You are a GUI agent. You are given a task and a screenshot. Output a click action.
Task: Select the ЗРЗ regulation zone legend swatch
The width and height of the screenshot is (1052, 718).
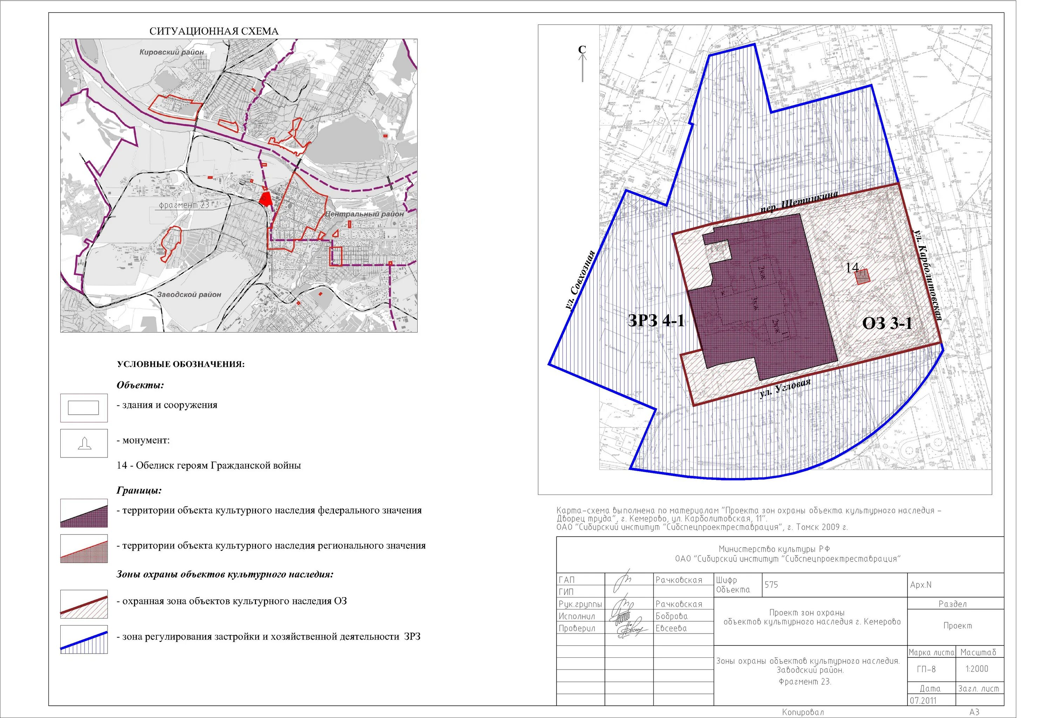pyautogui.click(x=84, y=639)
